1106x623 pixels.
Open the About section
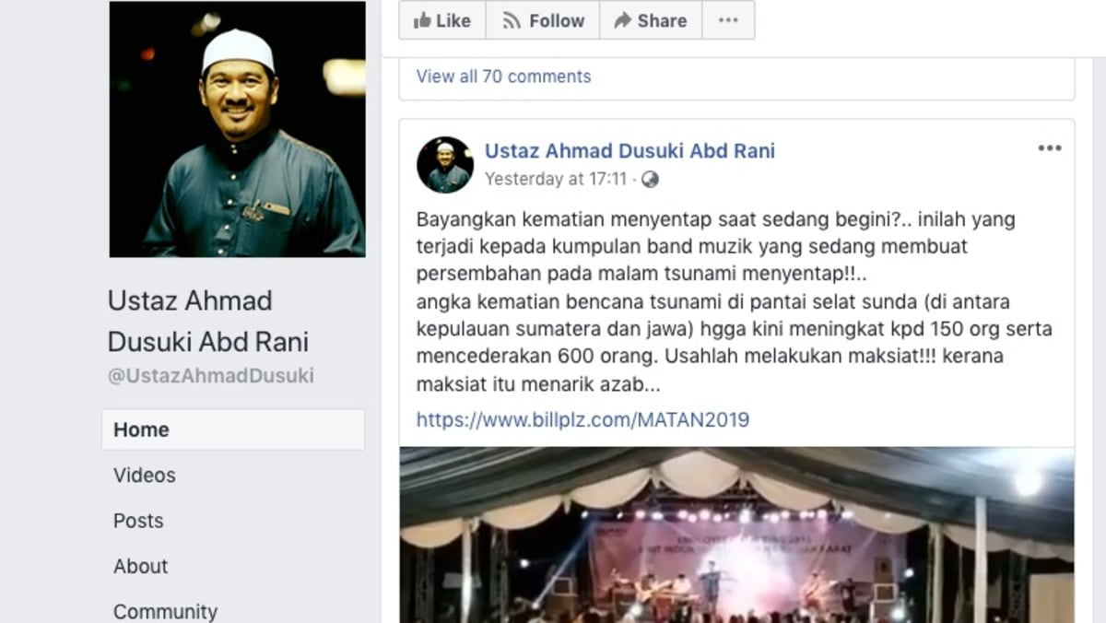(141, 566)
